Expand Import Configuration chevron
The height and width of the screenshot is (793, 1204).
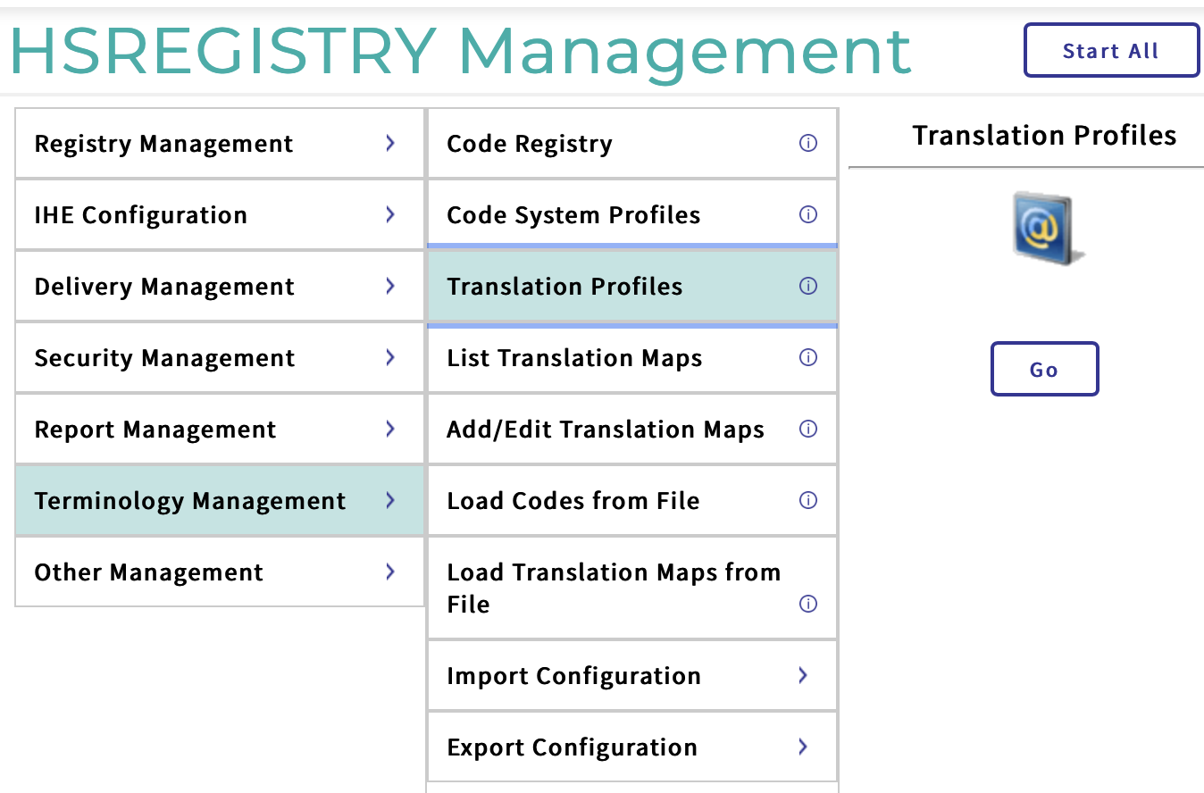(x=803, y=675)
